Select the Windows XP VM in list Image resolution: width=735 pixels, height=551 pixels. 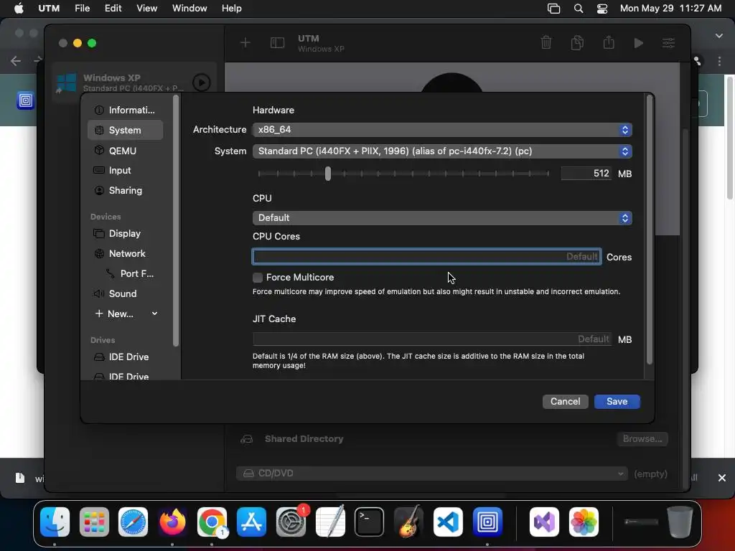click(x=134, y=83)
